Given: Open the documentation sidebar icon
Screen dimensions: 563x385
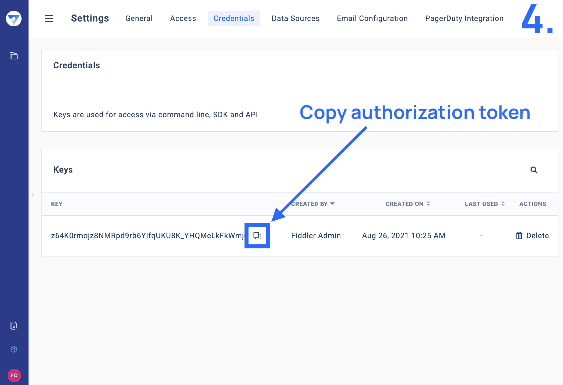Looking at the screenshot, I should (x=14, y=326).
